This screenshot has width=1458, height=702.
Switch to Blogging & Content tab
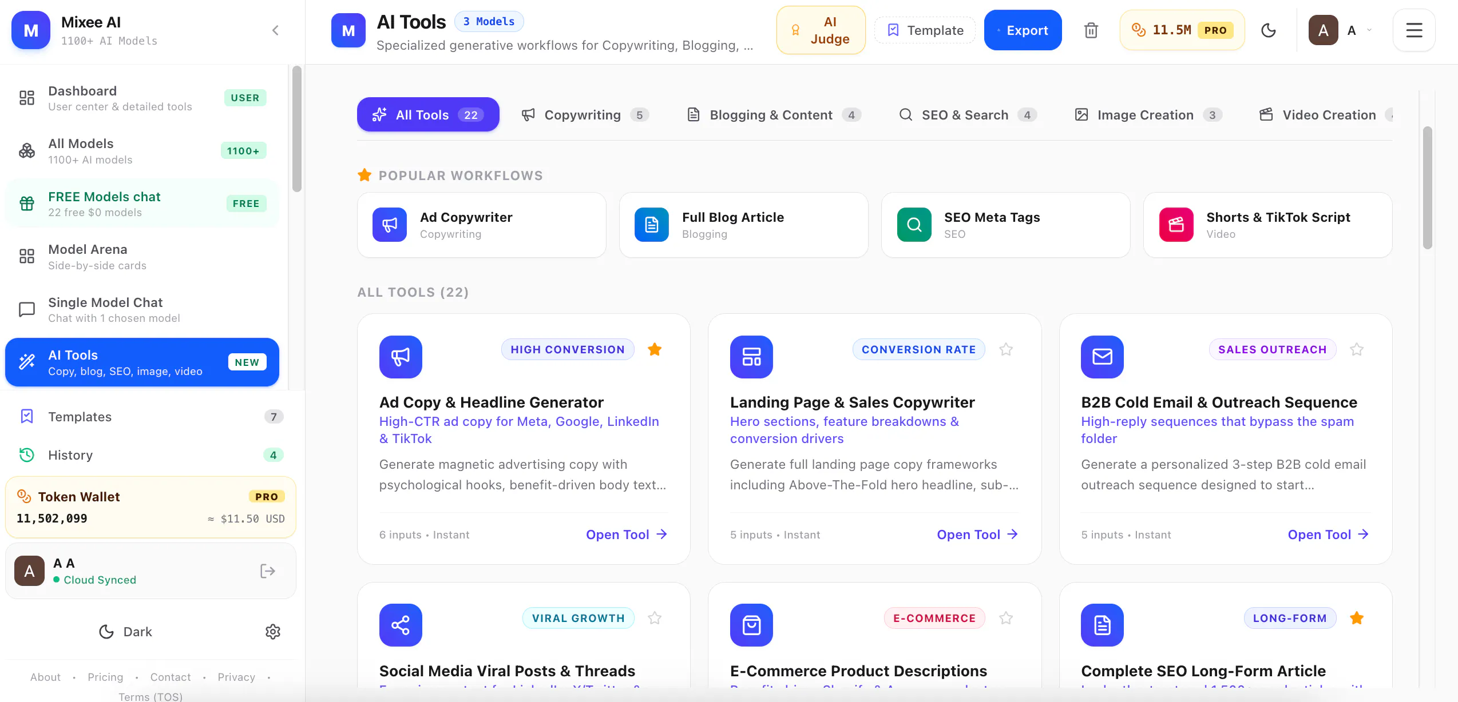(774, 115)
